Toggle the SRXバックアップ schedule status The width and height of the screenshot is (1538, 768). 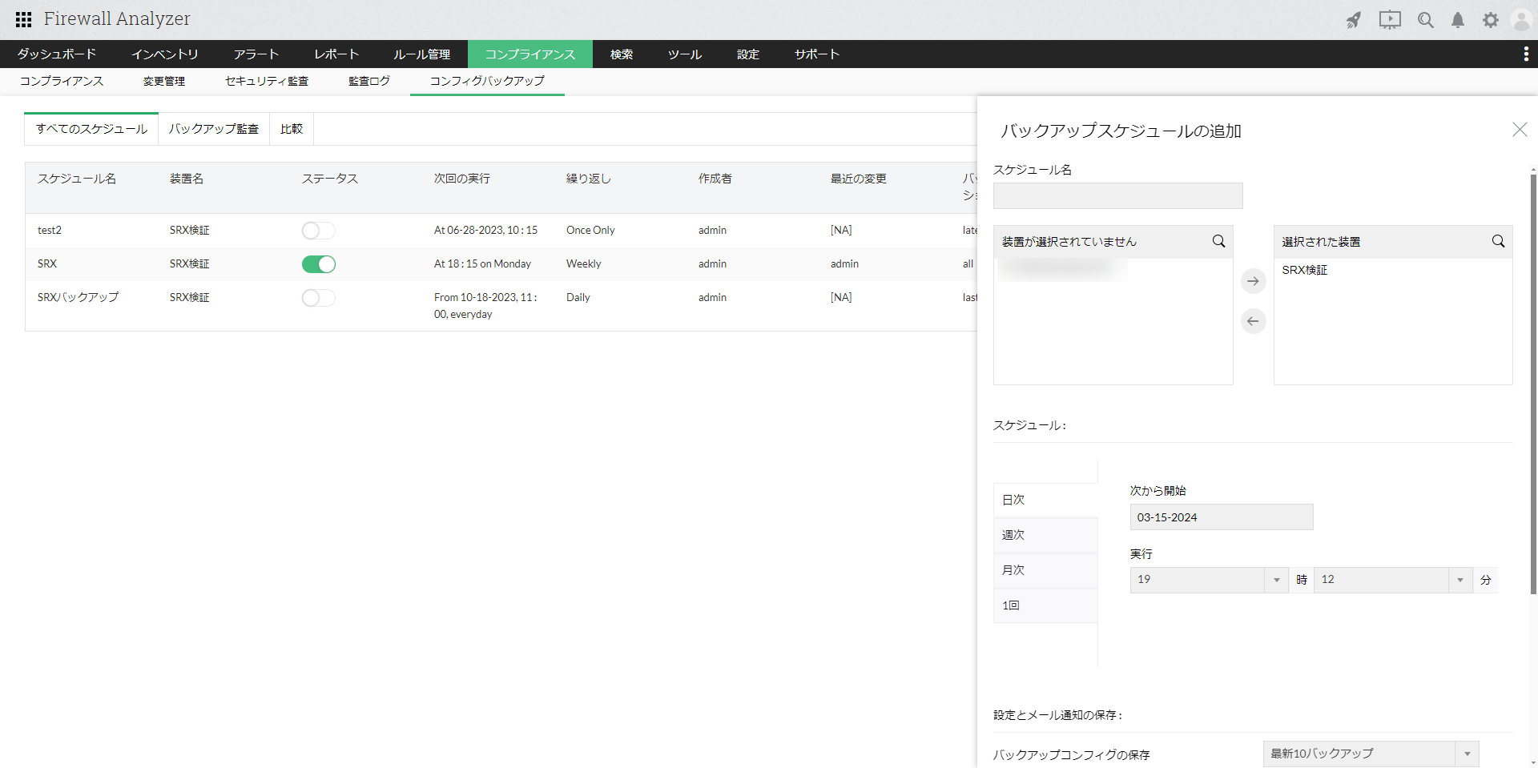pos(318,298)
